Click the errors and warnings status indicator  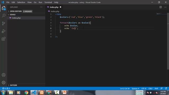(6, 88)
